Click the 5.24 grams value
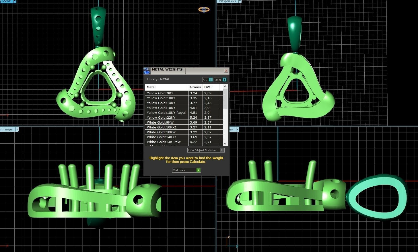This screenshot has width=418, height=252. (193, 118)
